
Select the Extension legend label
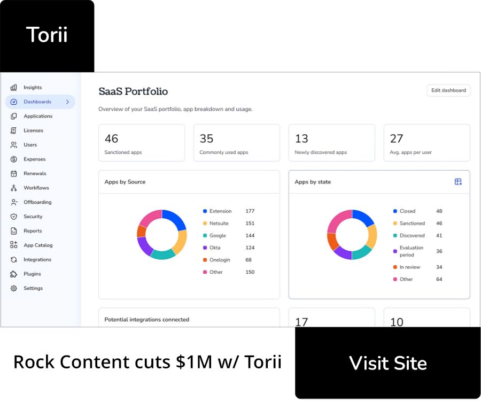point(221,211)
